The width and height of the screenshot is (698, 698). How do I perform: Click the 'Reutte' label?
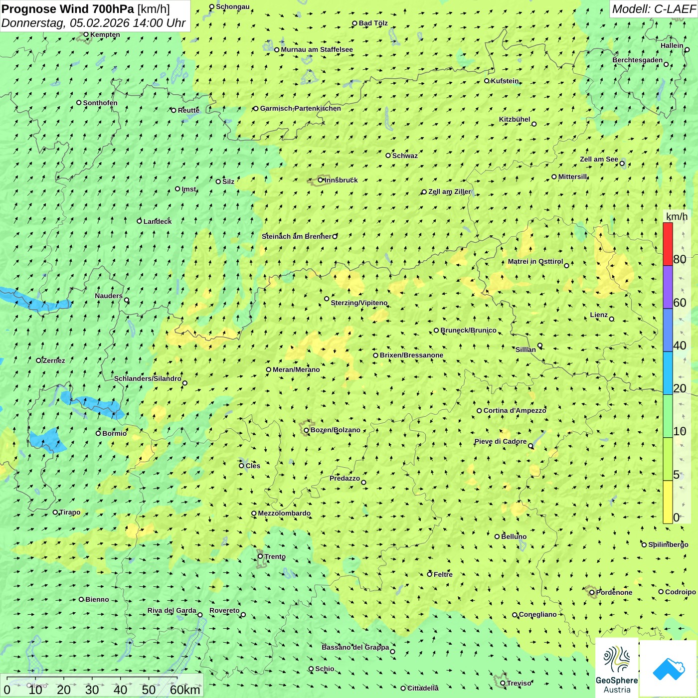click(x=188, y=110)
